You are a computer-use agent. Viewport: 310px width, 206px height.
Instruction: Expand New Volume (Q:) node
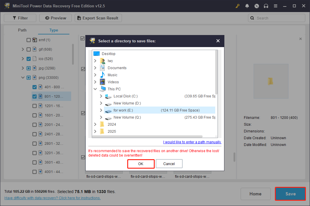101,117
